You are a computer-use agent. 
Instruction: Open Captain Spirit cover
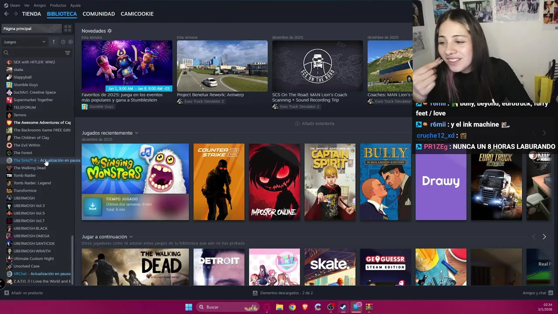click(x=330, y=182)
